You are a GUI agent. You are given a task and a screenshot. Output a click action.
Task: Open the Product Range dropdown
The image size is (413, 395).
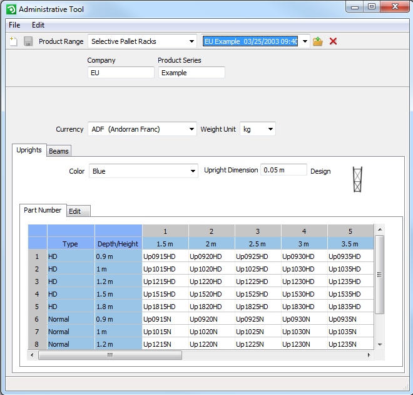(x=142, y=41)
